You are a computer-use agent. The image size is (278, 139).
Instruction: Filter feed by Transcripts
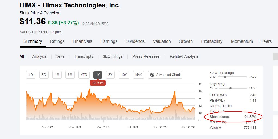[84, 56]
